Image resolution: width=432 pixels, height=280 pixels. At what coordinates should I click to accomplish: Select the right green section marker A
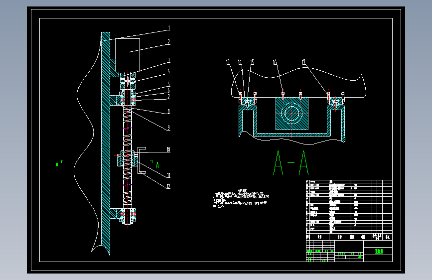pyautogui.click(x=157, y=165)
